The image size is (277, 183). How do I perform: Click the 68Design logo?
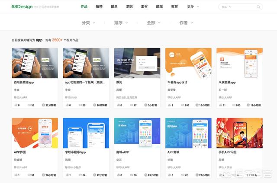click(22, 7)
